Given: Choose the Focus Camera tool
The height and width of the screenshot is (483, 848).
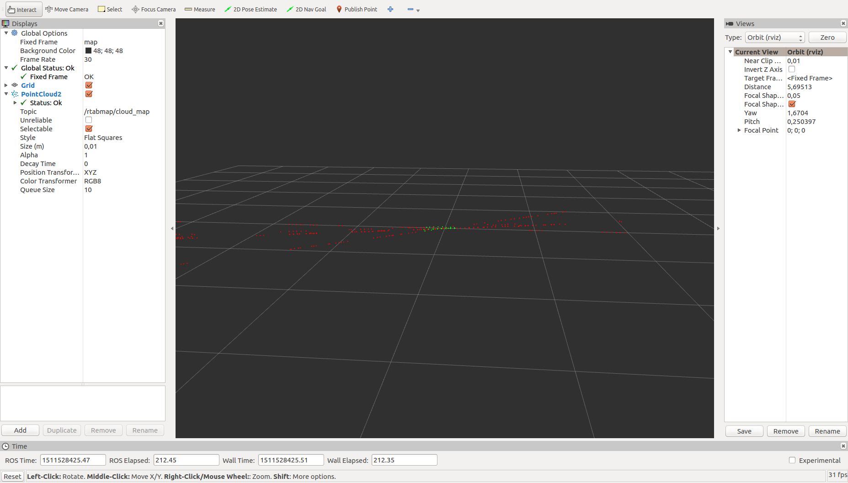Looking at the screenshot, I should [154, 9].
